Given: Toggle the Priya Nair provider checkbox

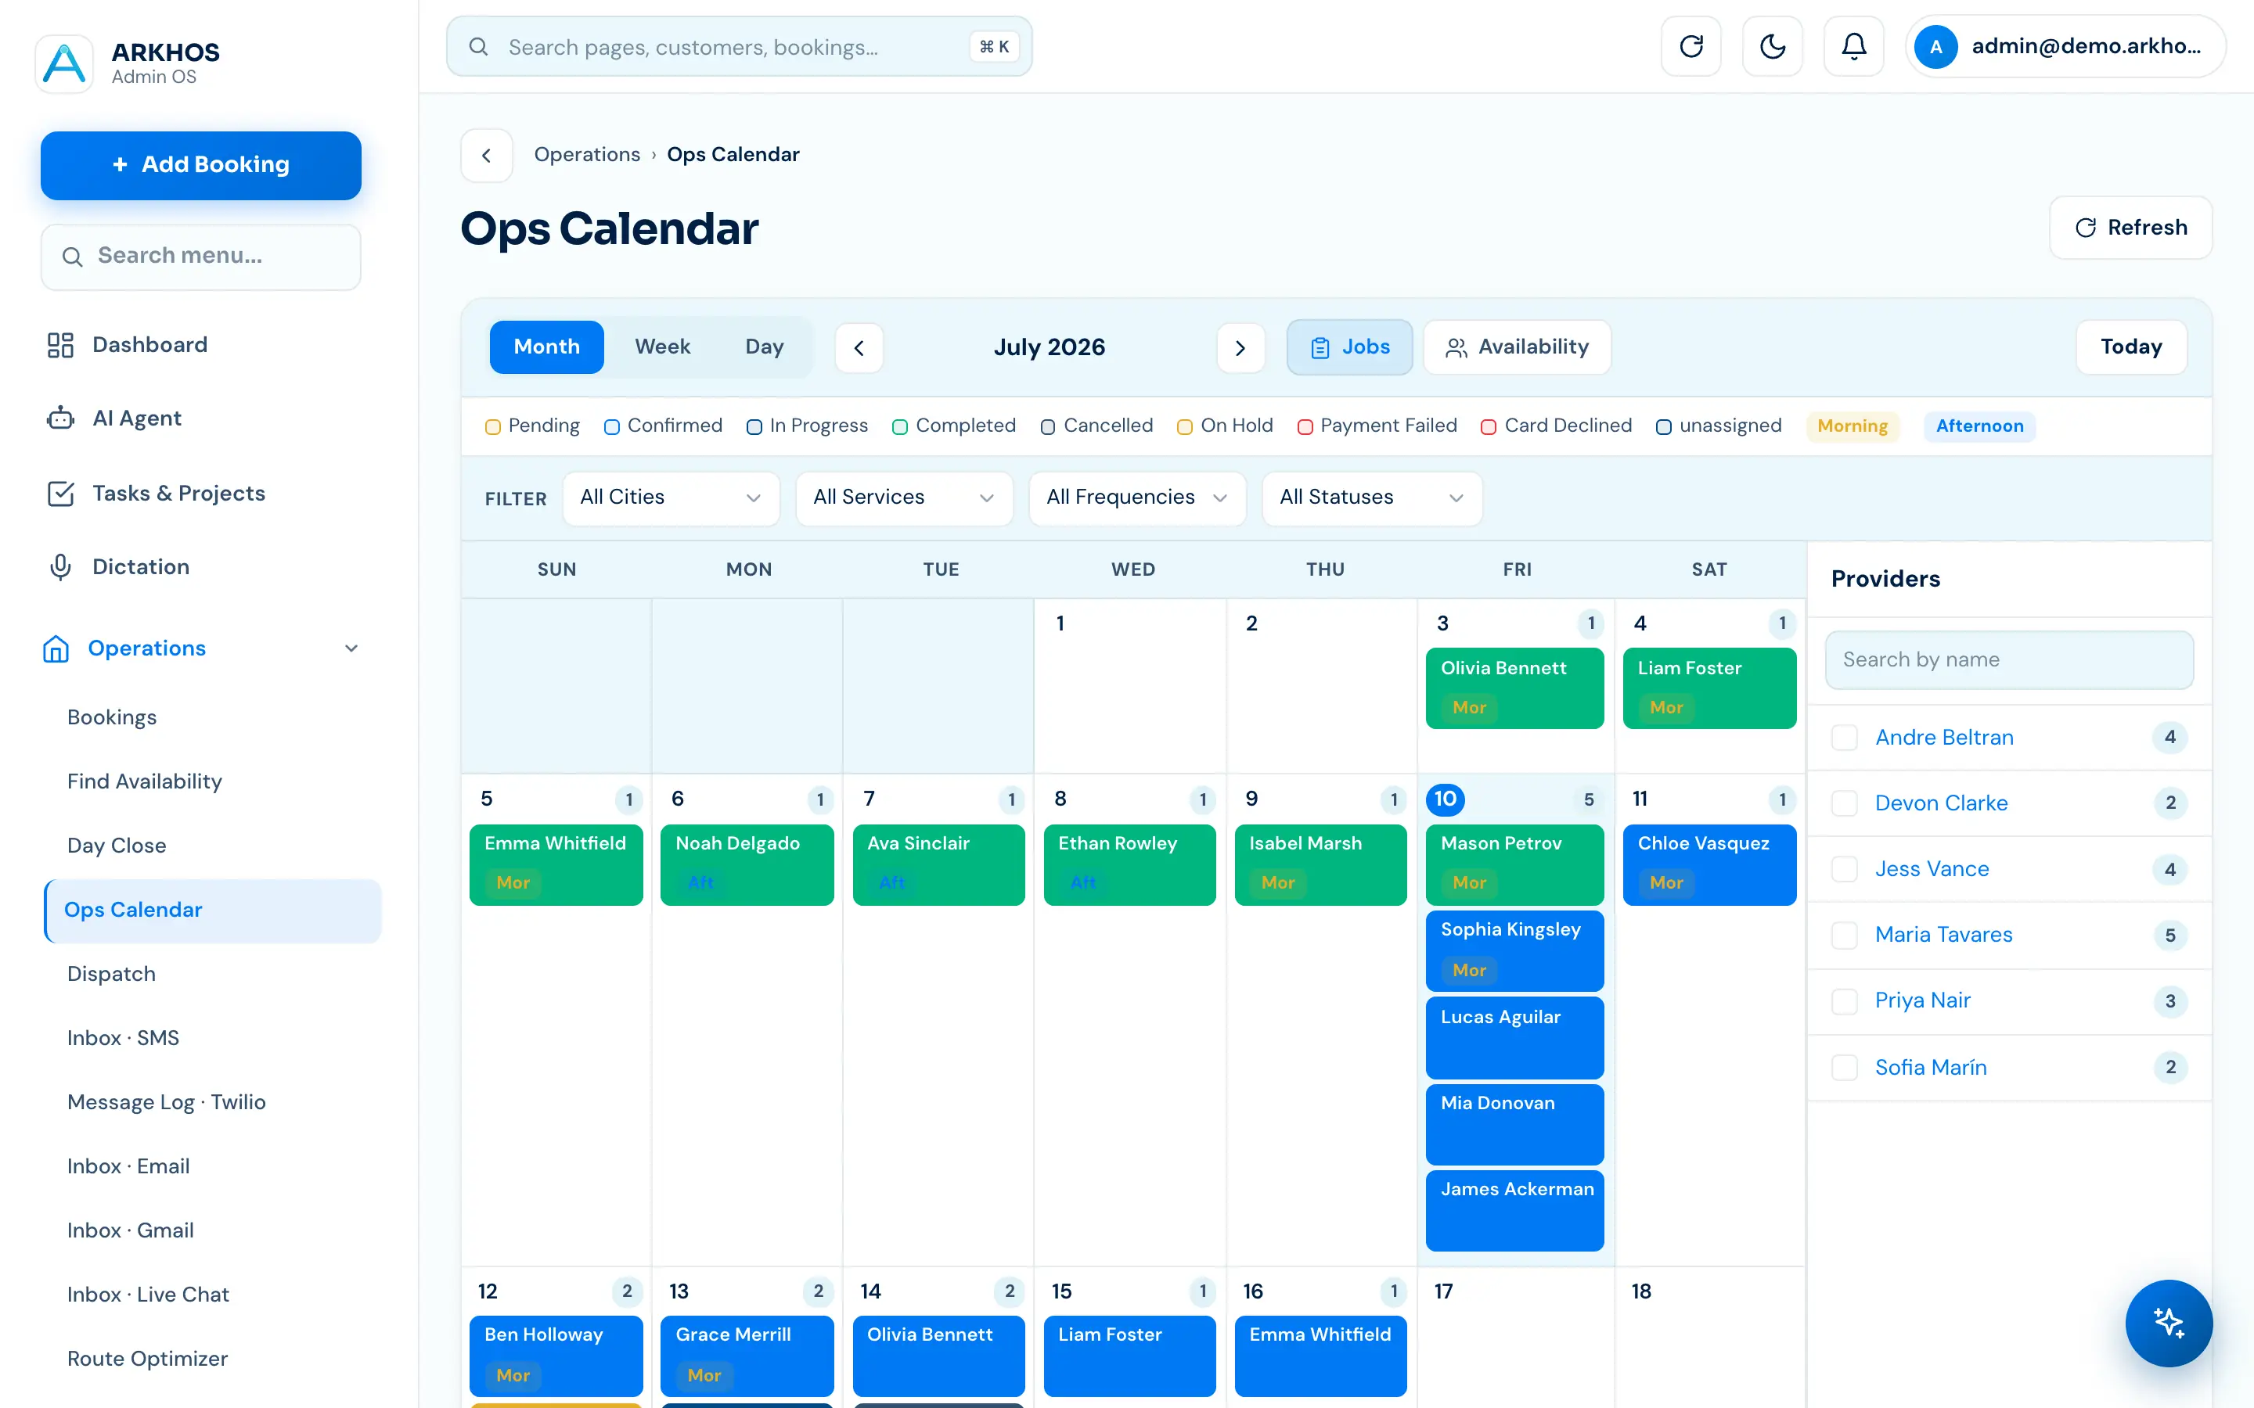Looking at the screenshot, I should tap(1844, 1001).
